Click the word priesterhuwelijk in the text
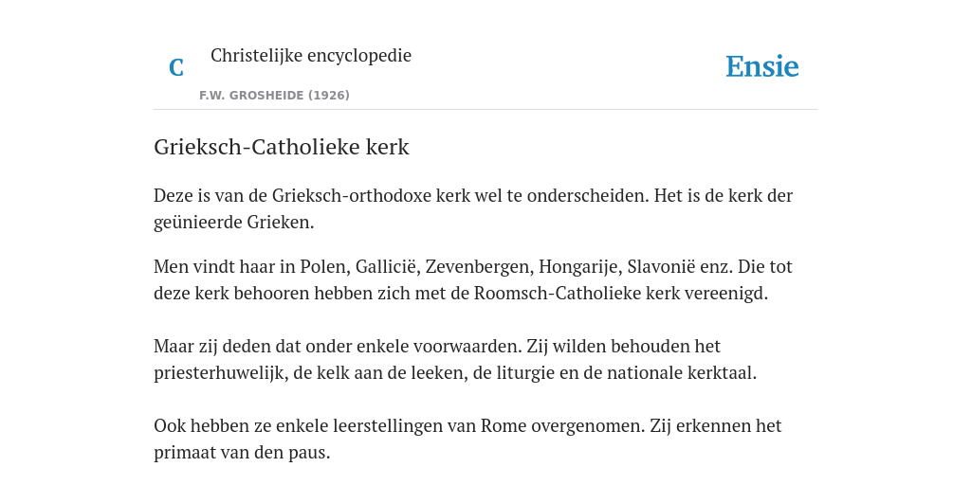This screenshot has height=485, width=971. (x=221, y=373)
